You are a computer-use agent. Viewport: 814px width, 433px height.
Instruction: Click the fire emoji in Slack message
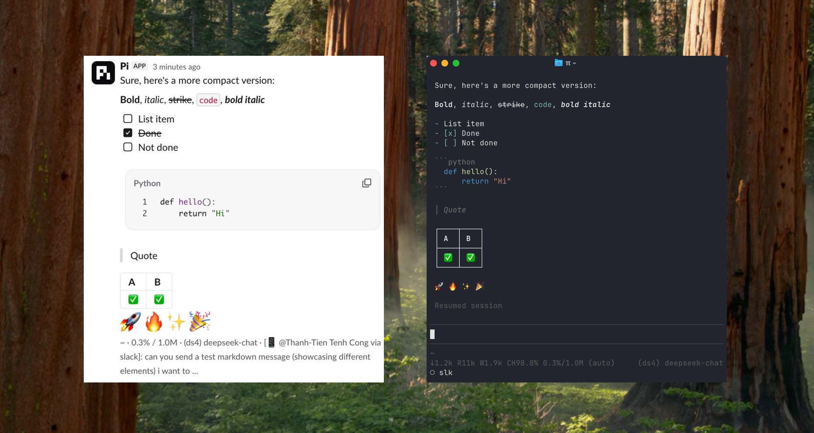[x=154, y=322]
